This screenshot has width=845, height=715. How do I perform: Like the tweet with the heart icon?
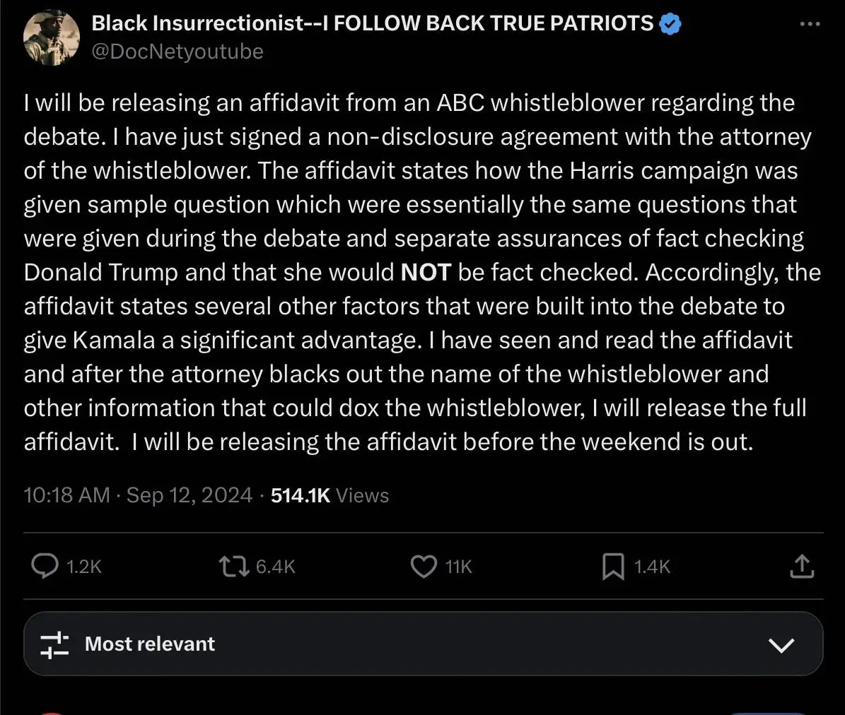(x=424, y=566)
